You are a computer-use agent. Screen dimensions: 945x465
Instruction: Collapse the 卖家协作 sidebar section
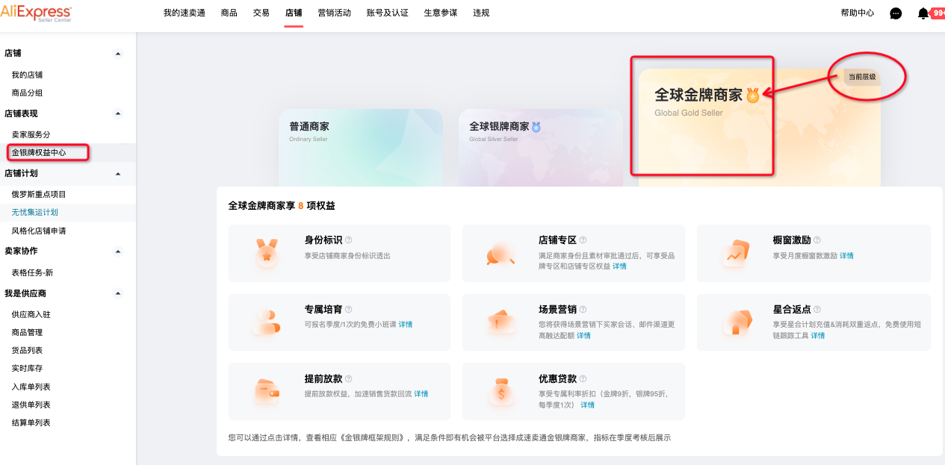pos(117,252)
